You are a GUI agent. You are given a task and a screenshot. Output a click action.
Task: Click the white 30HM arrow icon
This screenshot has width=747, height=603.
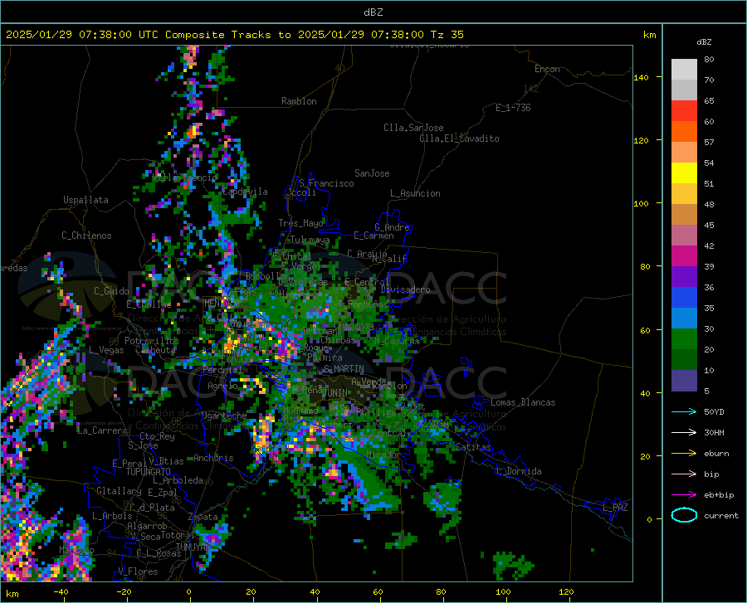pos(684,433)
